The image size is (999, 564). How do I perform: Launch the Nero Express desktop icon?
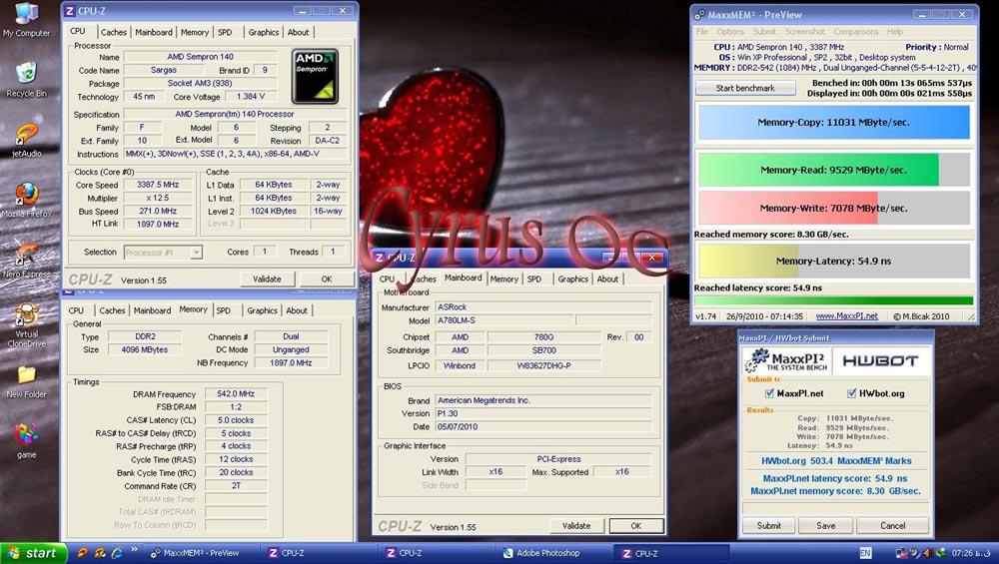(26, 260)
